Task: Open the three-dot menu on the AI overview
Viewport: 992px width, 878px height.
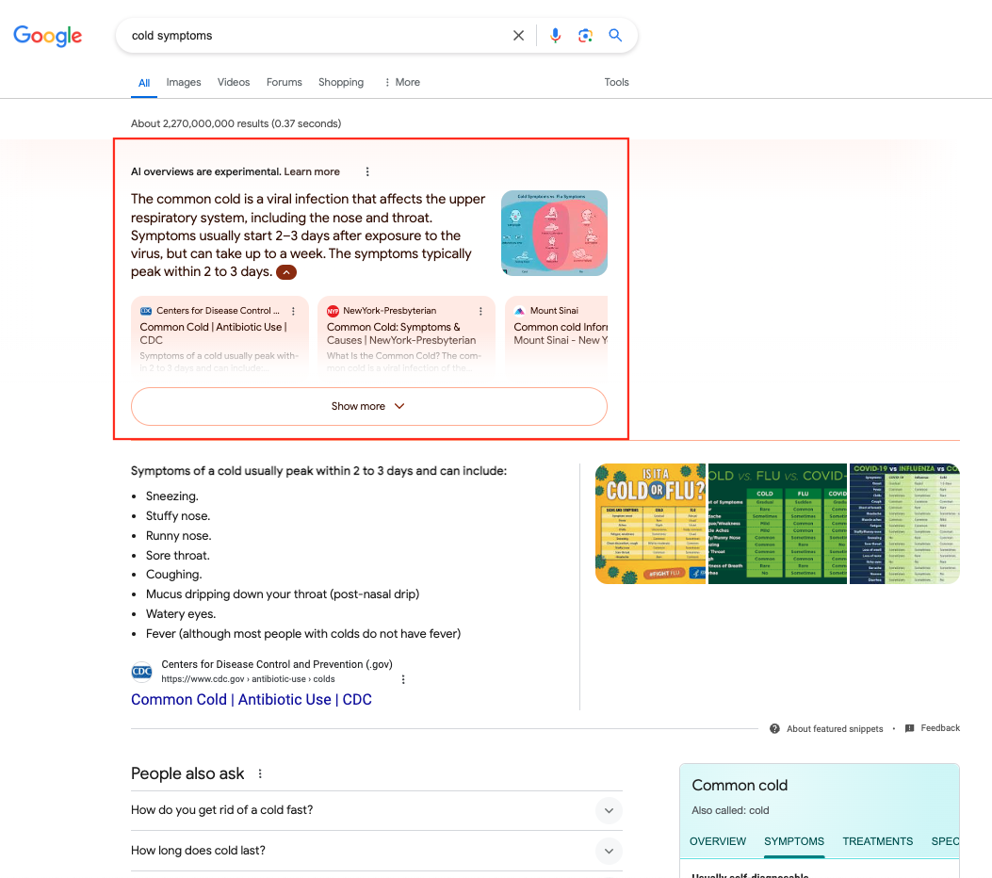Action: pyautogui.click(x=367, y=171)
